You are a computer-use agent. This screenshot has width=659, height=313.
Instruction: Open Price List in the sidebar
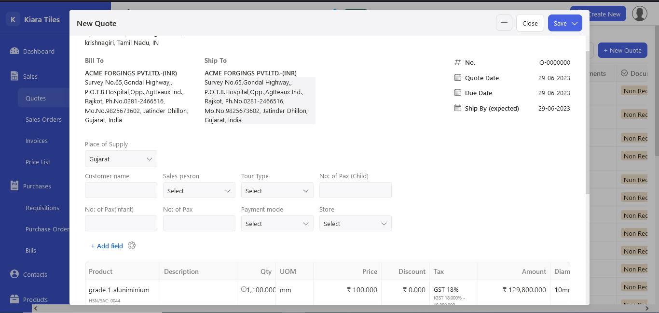tap(38, 162)
